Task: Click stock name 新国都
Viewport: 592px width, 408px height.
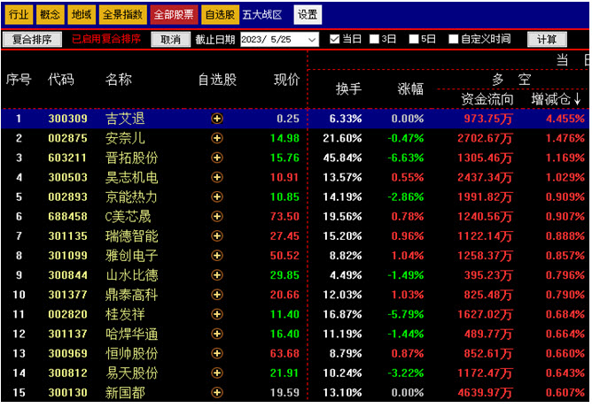Action: click(x=125, y=393)
